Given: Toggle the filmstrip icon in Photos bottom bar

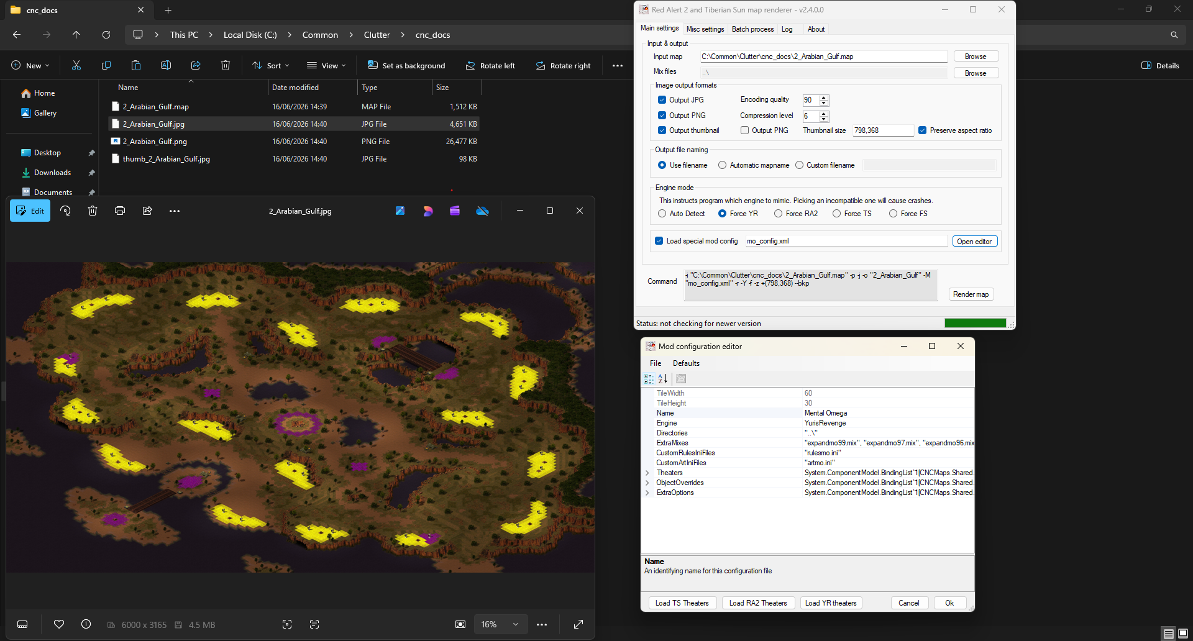Looking at the screenshot, I should (x=22, y=624).
